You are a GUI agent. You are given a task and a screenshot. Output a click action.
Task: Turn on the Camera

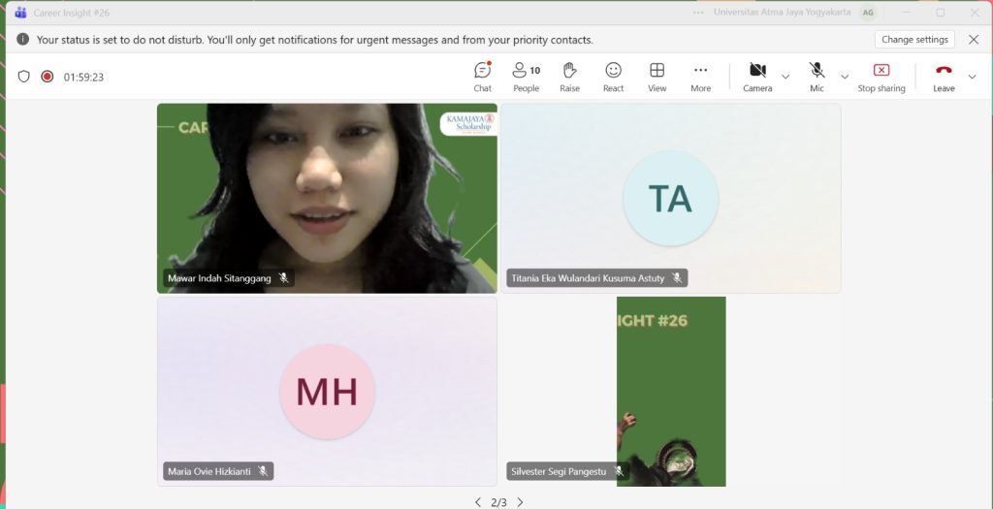click(x=757, y=76)
